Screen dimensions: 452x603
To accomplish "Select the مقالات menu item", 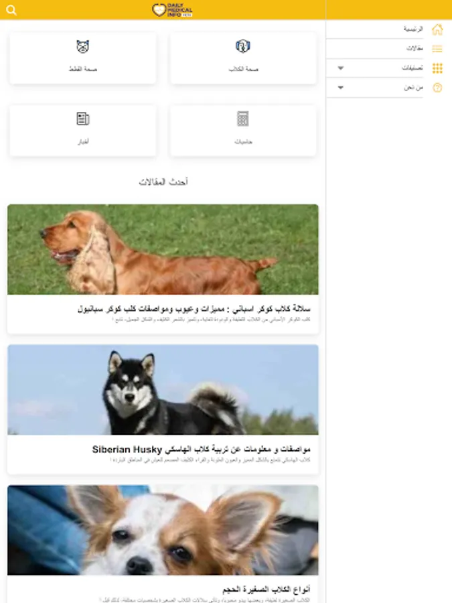I will click(415, 48).
